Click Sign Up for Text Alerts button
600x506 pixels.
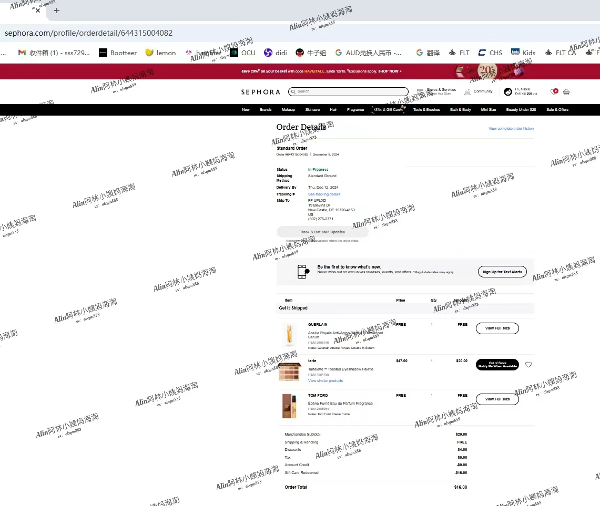coord(502,272)
